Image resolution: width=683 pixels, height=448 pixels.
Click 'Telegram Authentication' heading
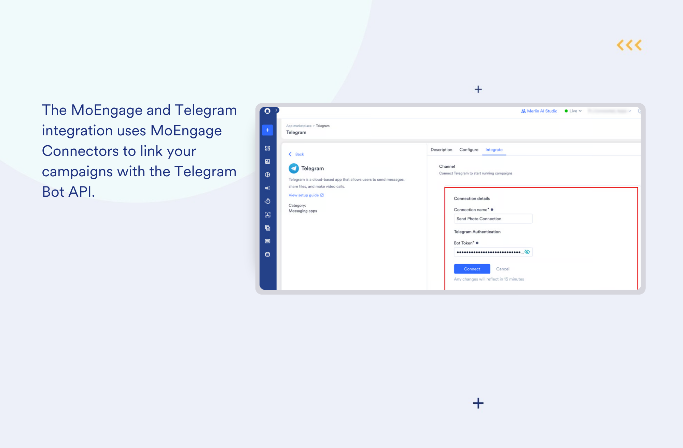tap(477, 232)
